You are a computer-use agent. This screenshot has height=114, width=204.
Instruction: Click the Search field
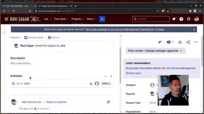[151, 19]
